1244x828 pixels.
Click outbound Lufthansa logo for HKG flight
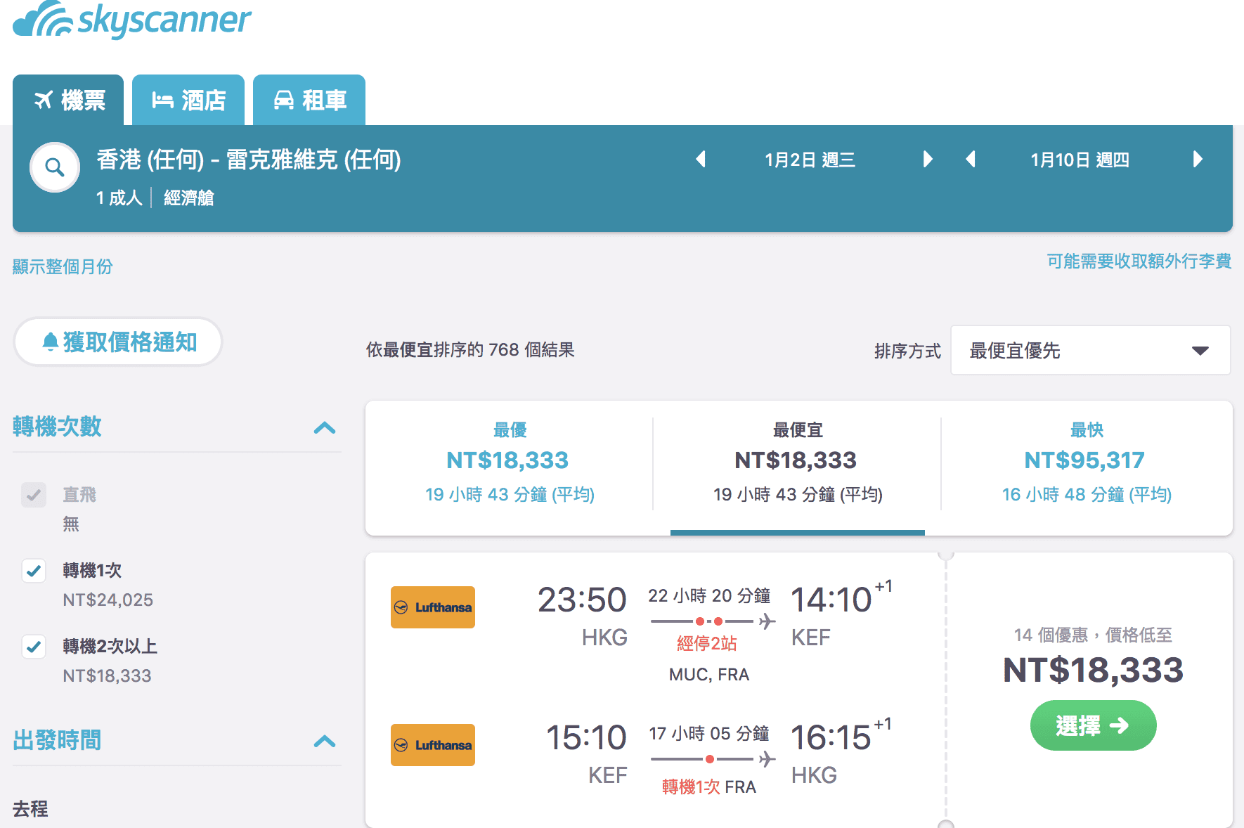433,607
